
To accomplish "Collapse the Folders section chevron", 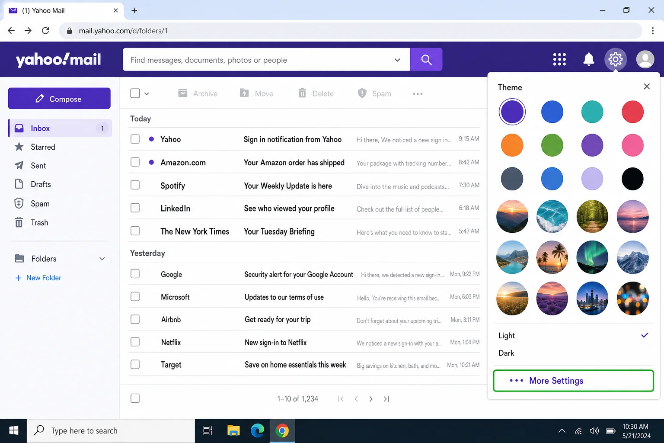I will pos(102,259).
